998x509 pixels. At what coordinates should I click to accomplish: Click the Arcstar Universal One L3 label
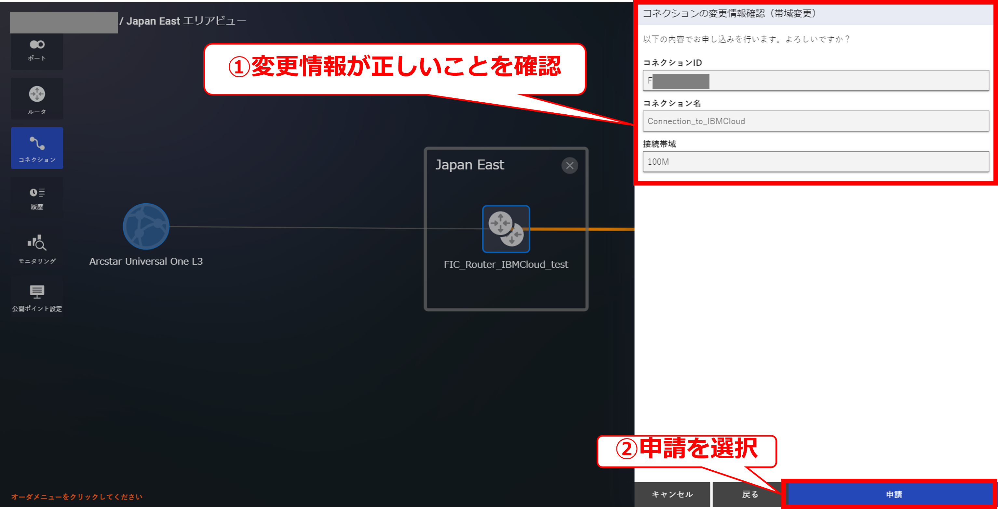(146, 261)
